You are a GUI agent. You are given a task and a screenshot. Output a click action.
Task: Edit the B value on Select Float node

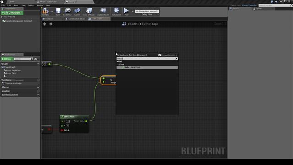click(67, 126)
